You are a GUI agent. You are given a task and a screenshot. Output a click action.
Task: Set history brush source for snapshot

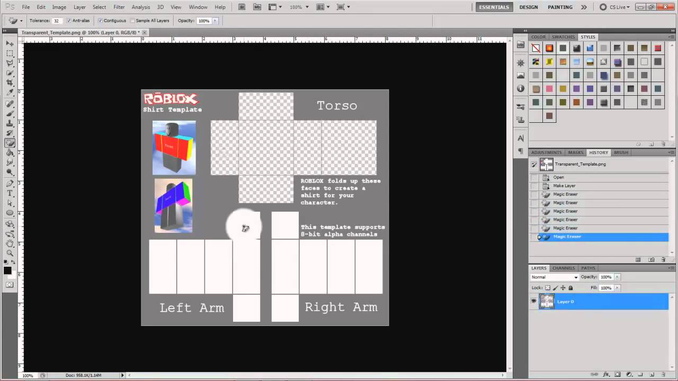[x=534, y=165]
